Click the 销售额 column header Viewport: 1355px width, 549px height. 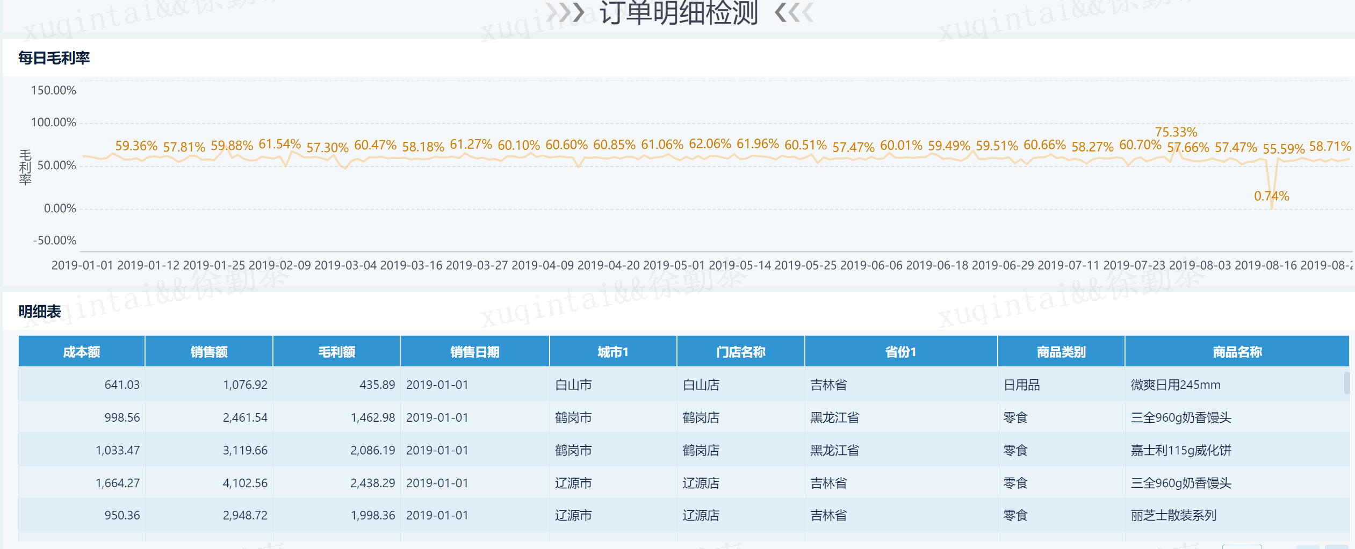click(209, 352)
